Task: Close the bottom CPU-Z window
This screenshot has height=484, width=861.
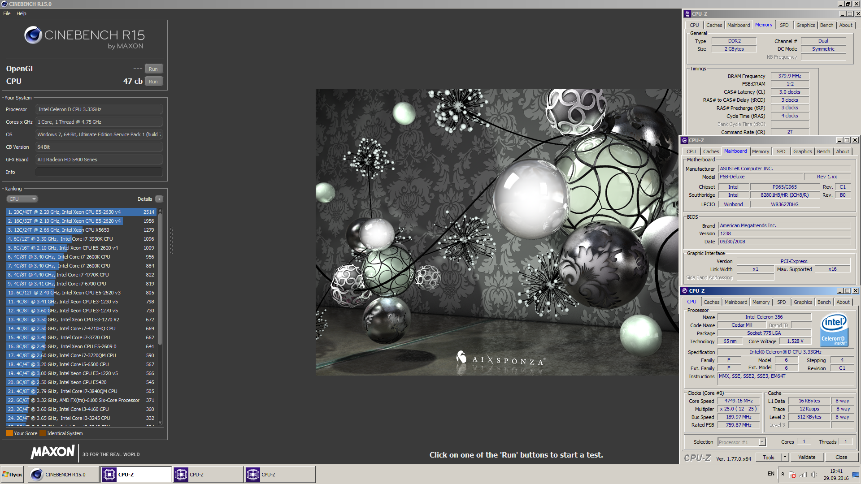Action: (x=855, y=291)
